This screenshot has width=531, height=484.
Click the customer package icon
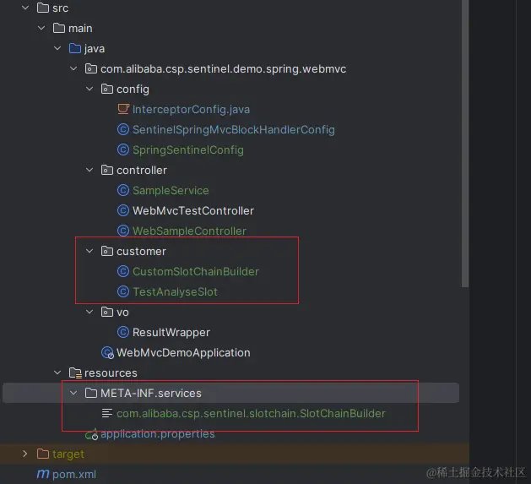[107, 251]
